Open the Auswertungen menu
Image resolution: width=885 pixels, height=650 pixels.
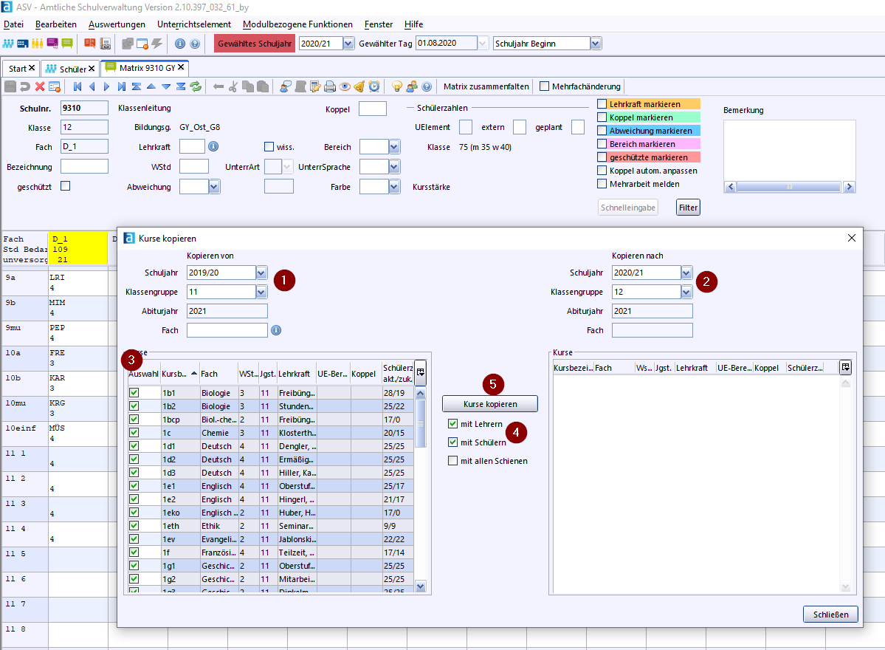117,24
